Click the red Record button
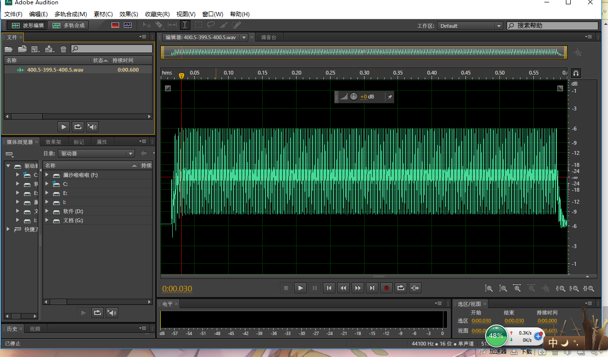 pyautogui.click(x=387, y=288)
